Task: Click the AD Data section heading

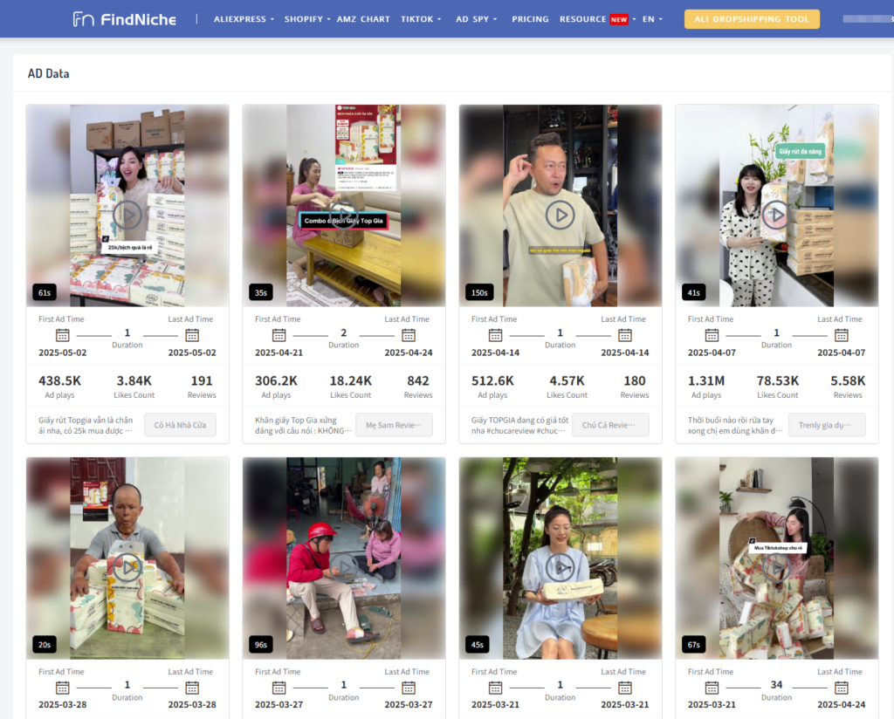Action: tap(49, 73)
